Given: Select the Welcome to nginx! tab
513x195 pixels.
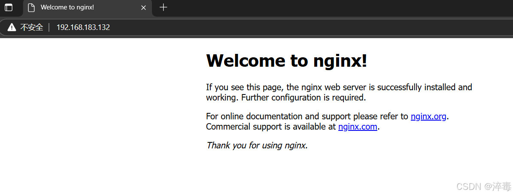Looking at the screenshot, I should [x=87, y=8].
